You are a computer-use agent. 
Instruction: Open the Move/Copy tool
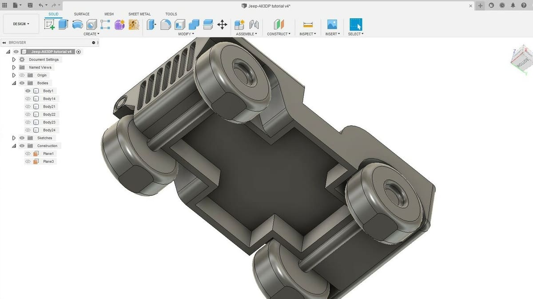click(222, 24)
